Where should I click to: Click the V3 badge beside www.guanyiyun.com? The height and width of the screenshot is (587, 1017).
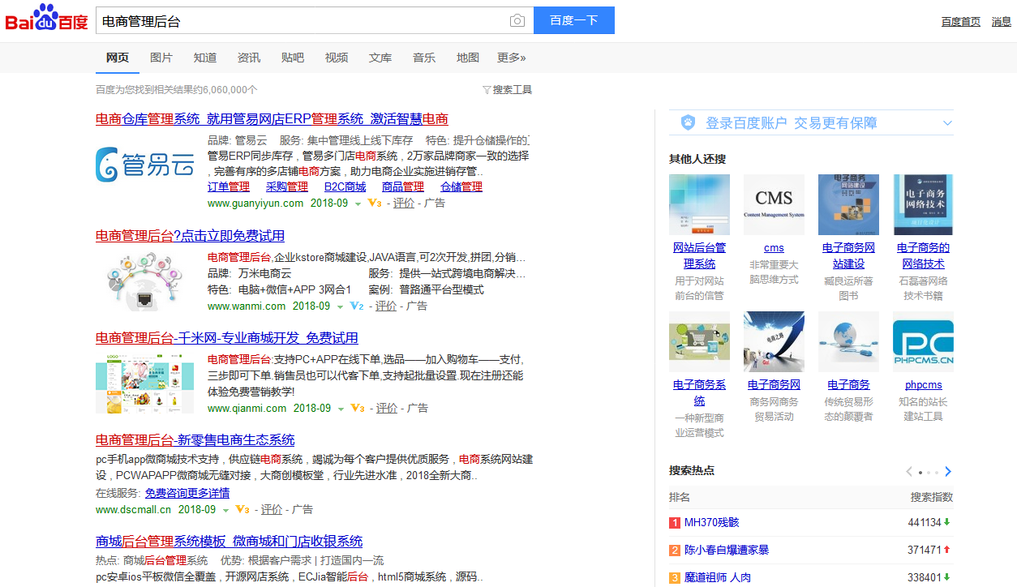(374, 204)
